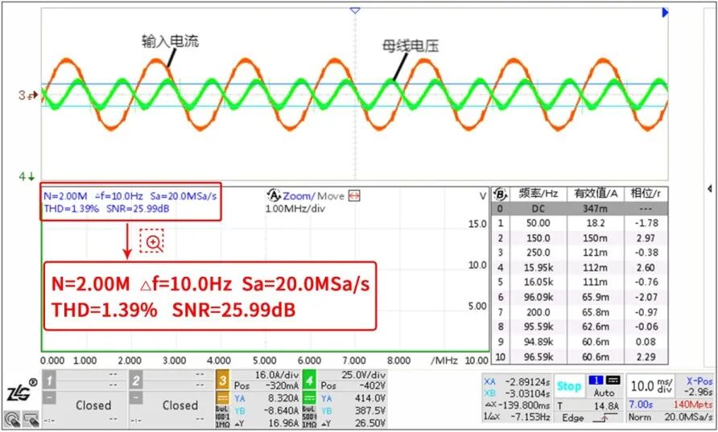Click the second touch icon beside channel 1
Image resolution: width=718 pixels, height=432 pixels.
pyautogui.click(x=31, y=418)
